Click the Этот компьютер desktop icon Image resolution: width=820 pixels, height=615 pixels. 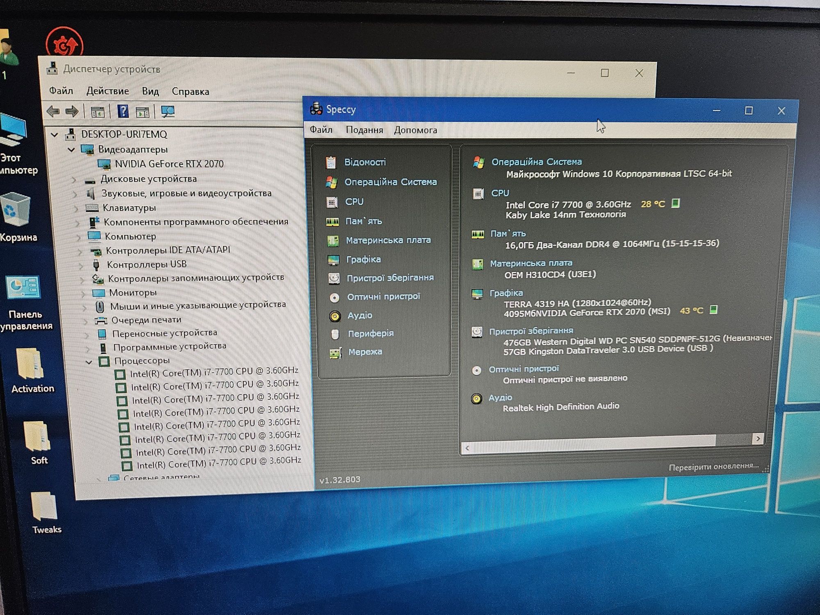tap(16, 143)
